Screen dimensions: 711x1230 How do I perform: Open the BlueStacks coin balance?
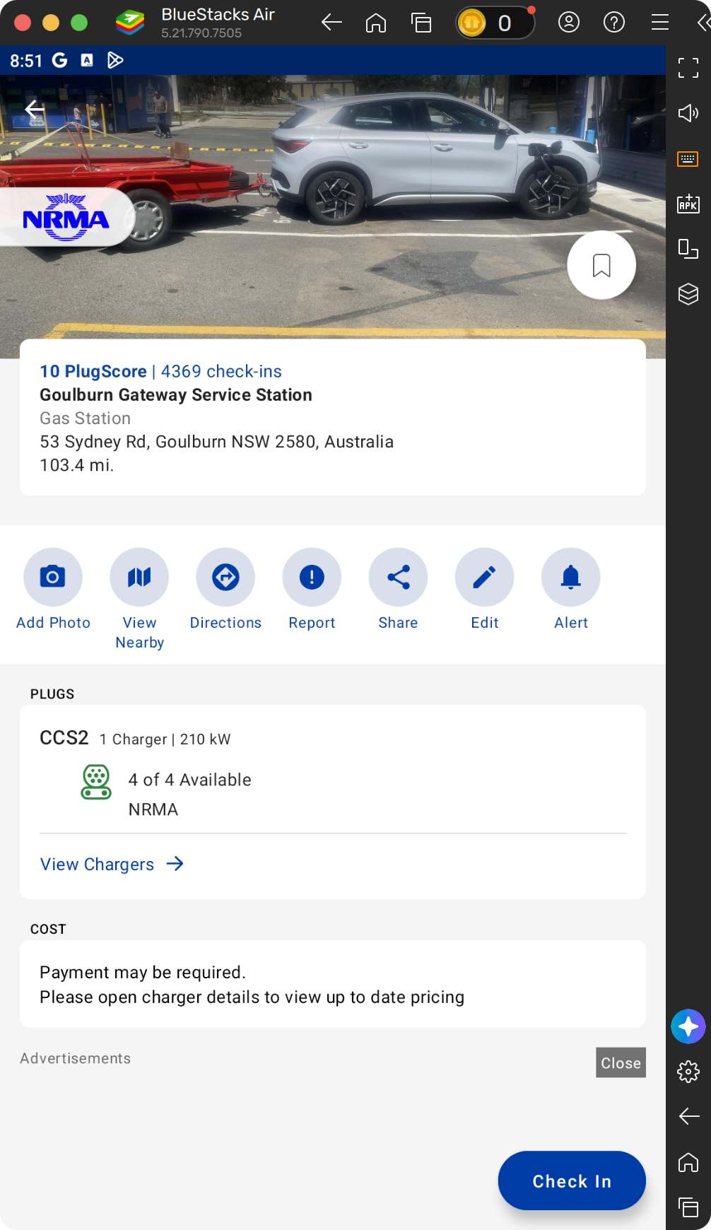pyautogui.click(x=495, y=23)
